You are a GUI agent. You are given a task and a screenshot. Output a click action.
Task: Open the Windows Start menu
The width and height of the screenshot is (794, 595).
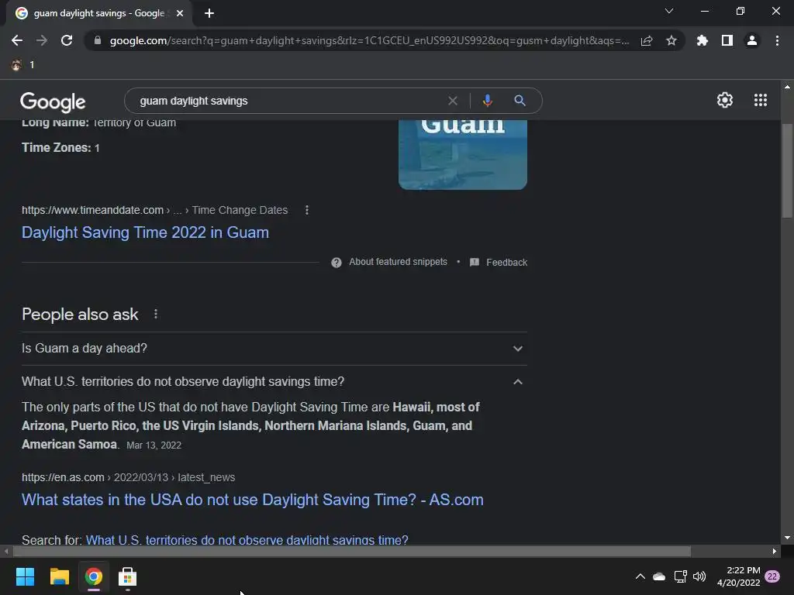(25, 576)
